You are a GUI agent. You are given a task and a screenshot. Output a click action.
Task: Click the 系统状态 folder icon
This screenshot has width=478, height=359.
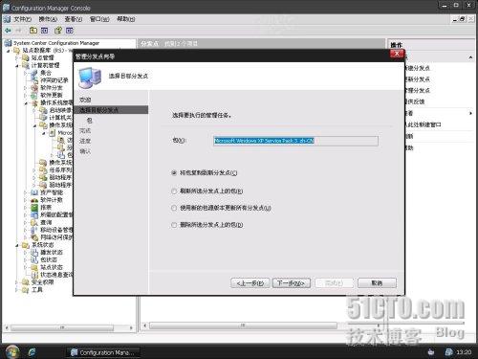tap(26, 245)
